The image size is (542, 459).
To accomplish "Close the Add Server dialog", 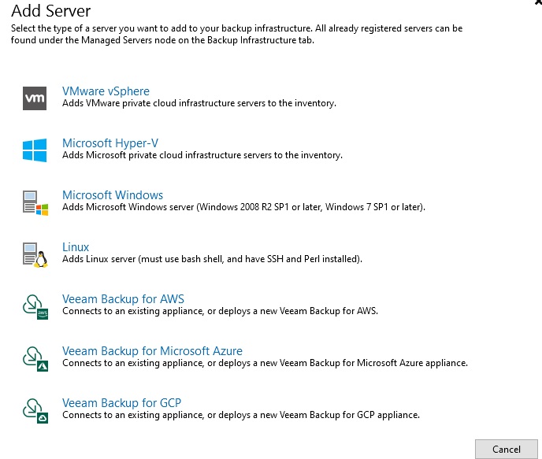I will pos(538,3).
